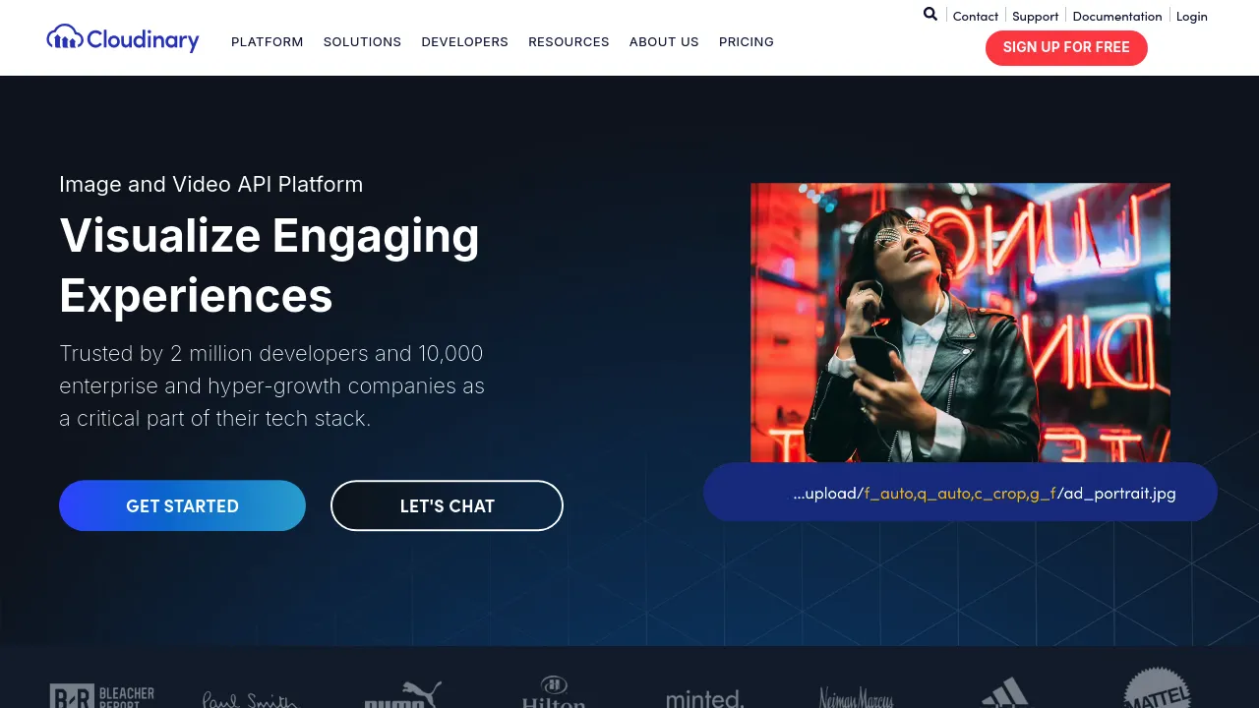Open the Documentation link
1259x708 pixels.
pos(1117,16)
